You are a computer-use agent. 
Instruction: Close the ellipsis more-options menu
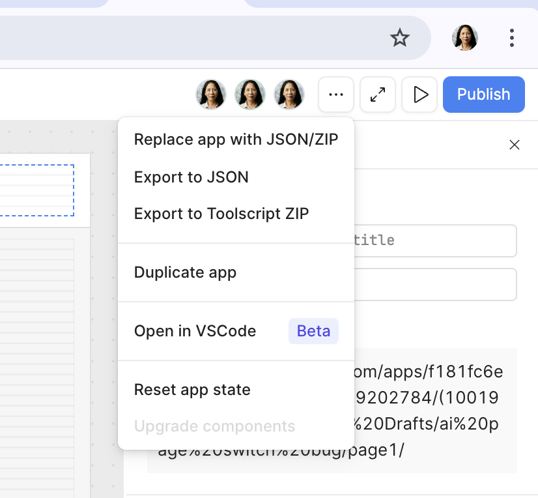pyautogui.click(x=336, y=95)
